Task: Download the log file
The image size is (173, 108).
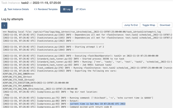Action: 165,25
